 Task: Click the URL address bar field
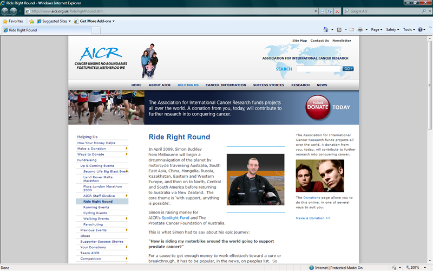pos(171,11)
